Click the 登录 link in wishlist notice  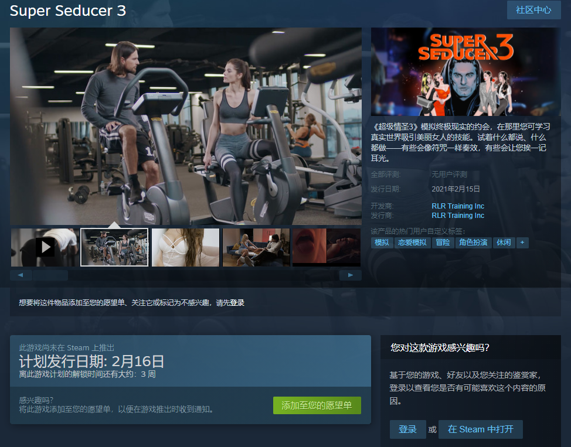237,303
